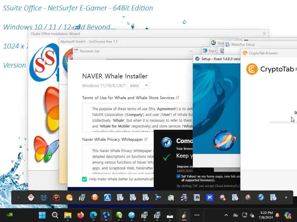Viewport: 297px width, 222px height.
Task: Switch to the Tor Browser onion taskbar icon
Action: [184, 215]
